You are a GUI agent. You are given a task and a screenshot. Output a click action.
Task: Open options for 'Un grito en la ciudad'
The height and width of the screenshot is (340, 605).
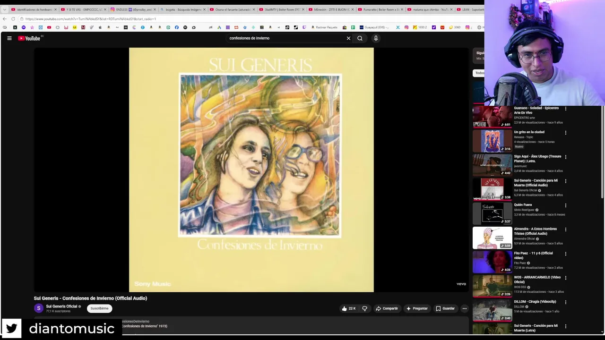click(565, 133)
